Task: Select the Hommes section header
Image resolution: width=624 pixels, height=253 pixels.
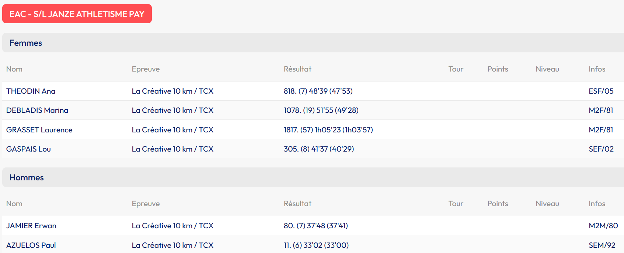Action: pyautogui.click(x=27, y=178)
